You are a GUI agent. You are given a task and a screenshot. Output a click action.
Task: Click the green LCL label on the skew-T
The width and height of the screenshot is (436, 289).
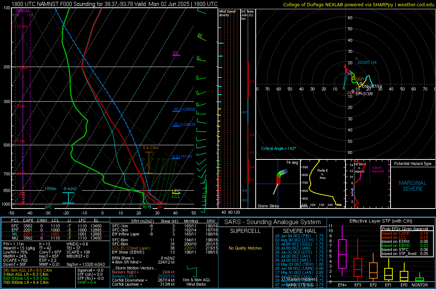tap(176, 196)
